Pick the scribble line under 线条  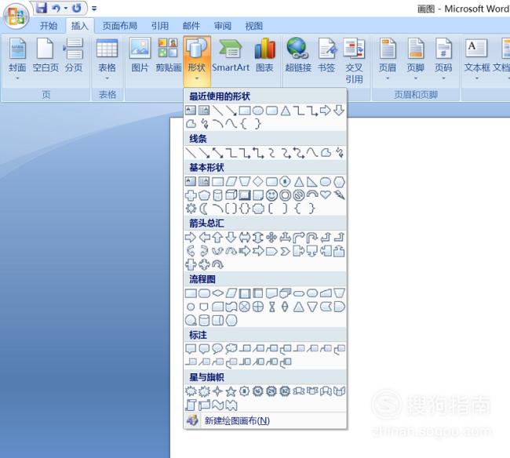point(340,152)
